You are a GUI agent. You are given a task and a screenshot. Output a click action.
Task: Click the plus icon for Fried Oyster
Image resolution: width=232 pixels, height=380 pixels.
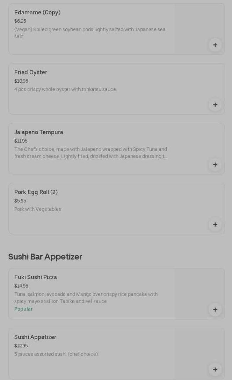point(215,105)
